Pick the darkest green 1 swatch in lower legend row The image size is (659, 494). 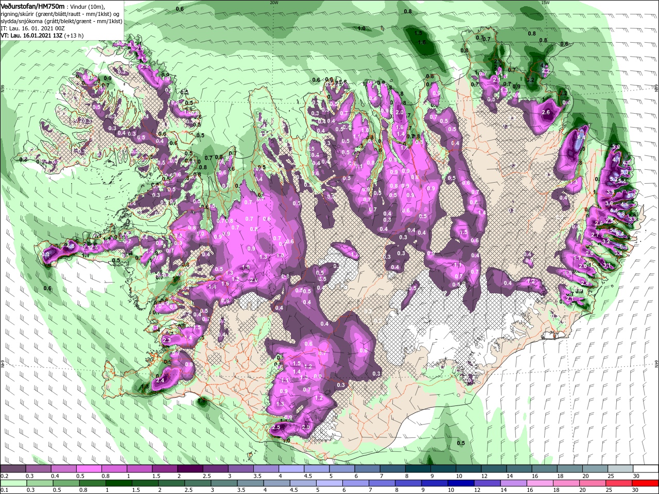click(x=119, y=483)
